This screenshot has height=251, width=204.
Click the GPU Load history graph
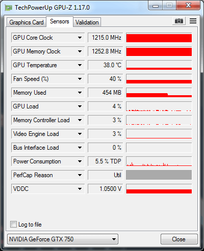pos(159,106)
